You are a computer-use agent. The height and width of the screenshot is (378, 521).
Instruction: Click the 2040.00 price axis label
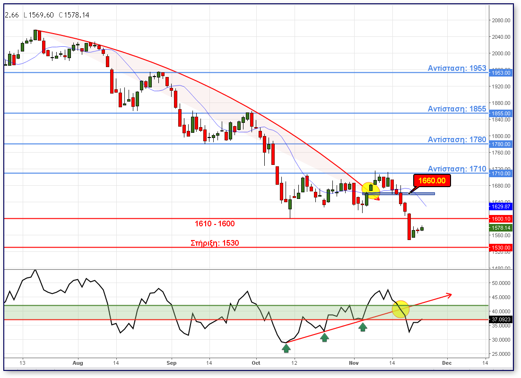501,37
